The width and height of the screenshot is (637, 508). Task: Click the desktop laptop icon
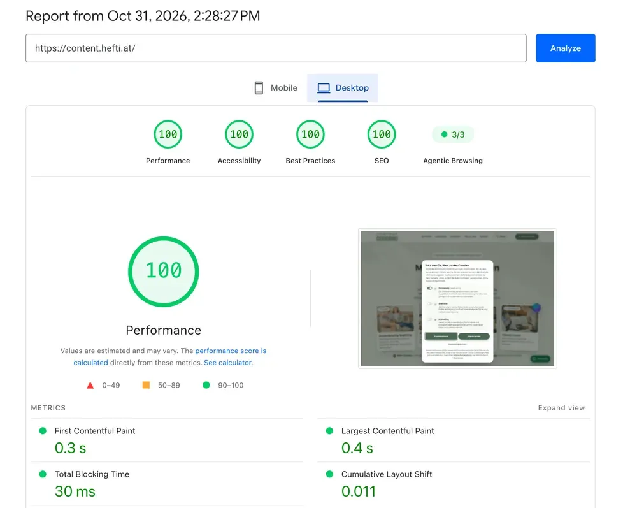[x=324, y=88]
